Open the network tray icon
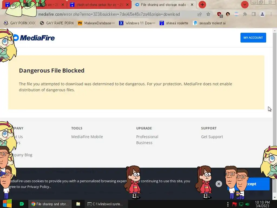This screenshot has height=208, width=277. [x=241, y=204]
